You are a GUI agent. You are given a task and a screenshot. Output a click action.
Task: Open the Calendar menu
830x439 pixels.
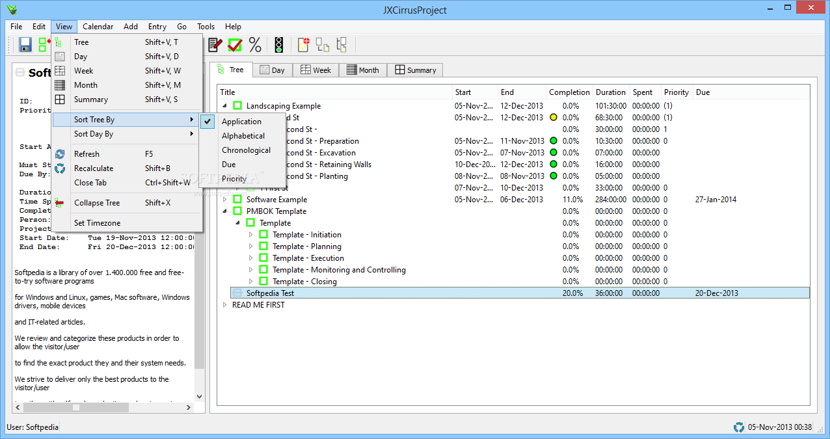[x=98, y=27]
